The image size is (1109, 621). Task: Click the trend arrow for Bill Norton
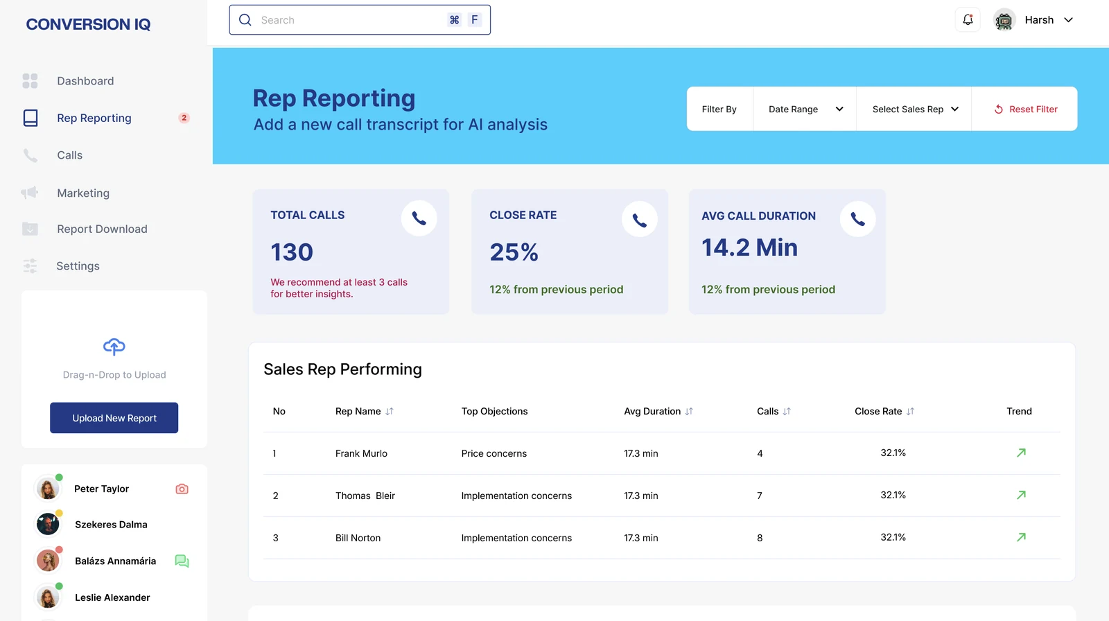(x=1021, y=537)
